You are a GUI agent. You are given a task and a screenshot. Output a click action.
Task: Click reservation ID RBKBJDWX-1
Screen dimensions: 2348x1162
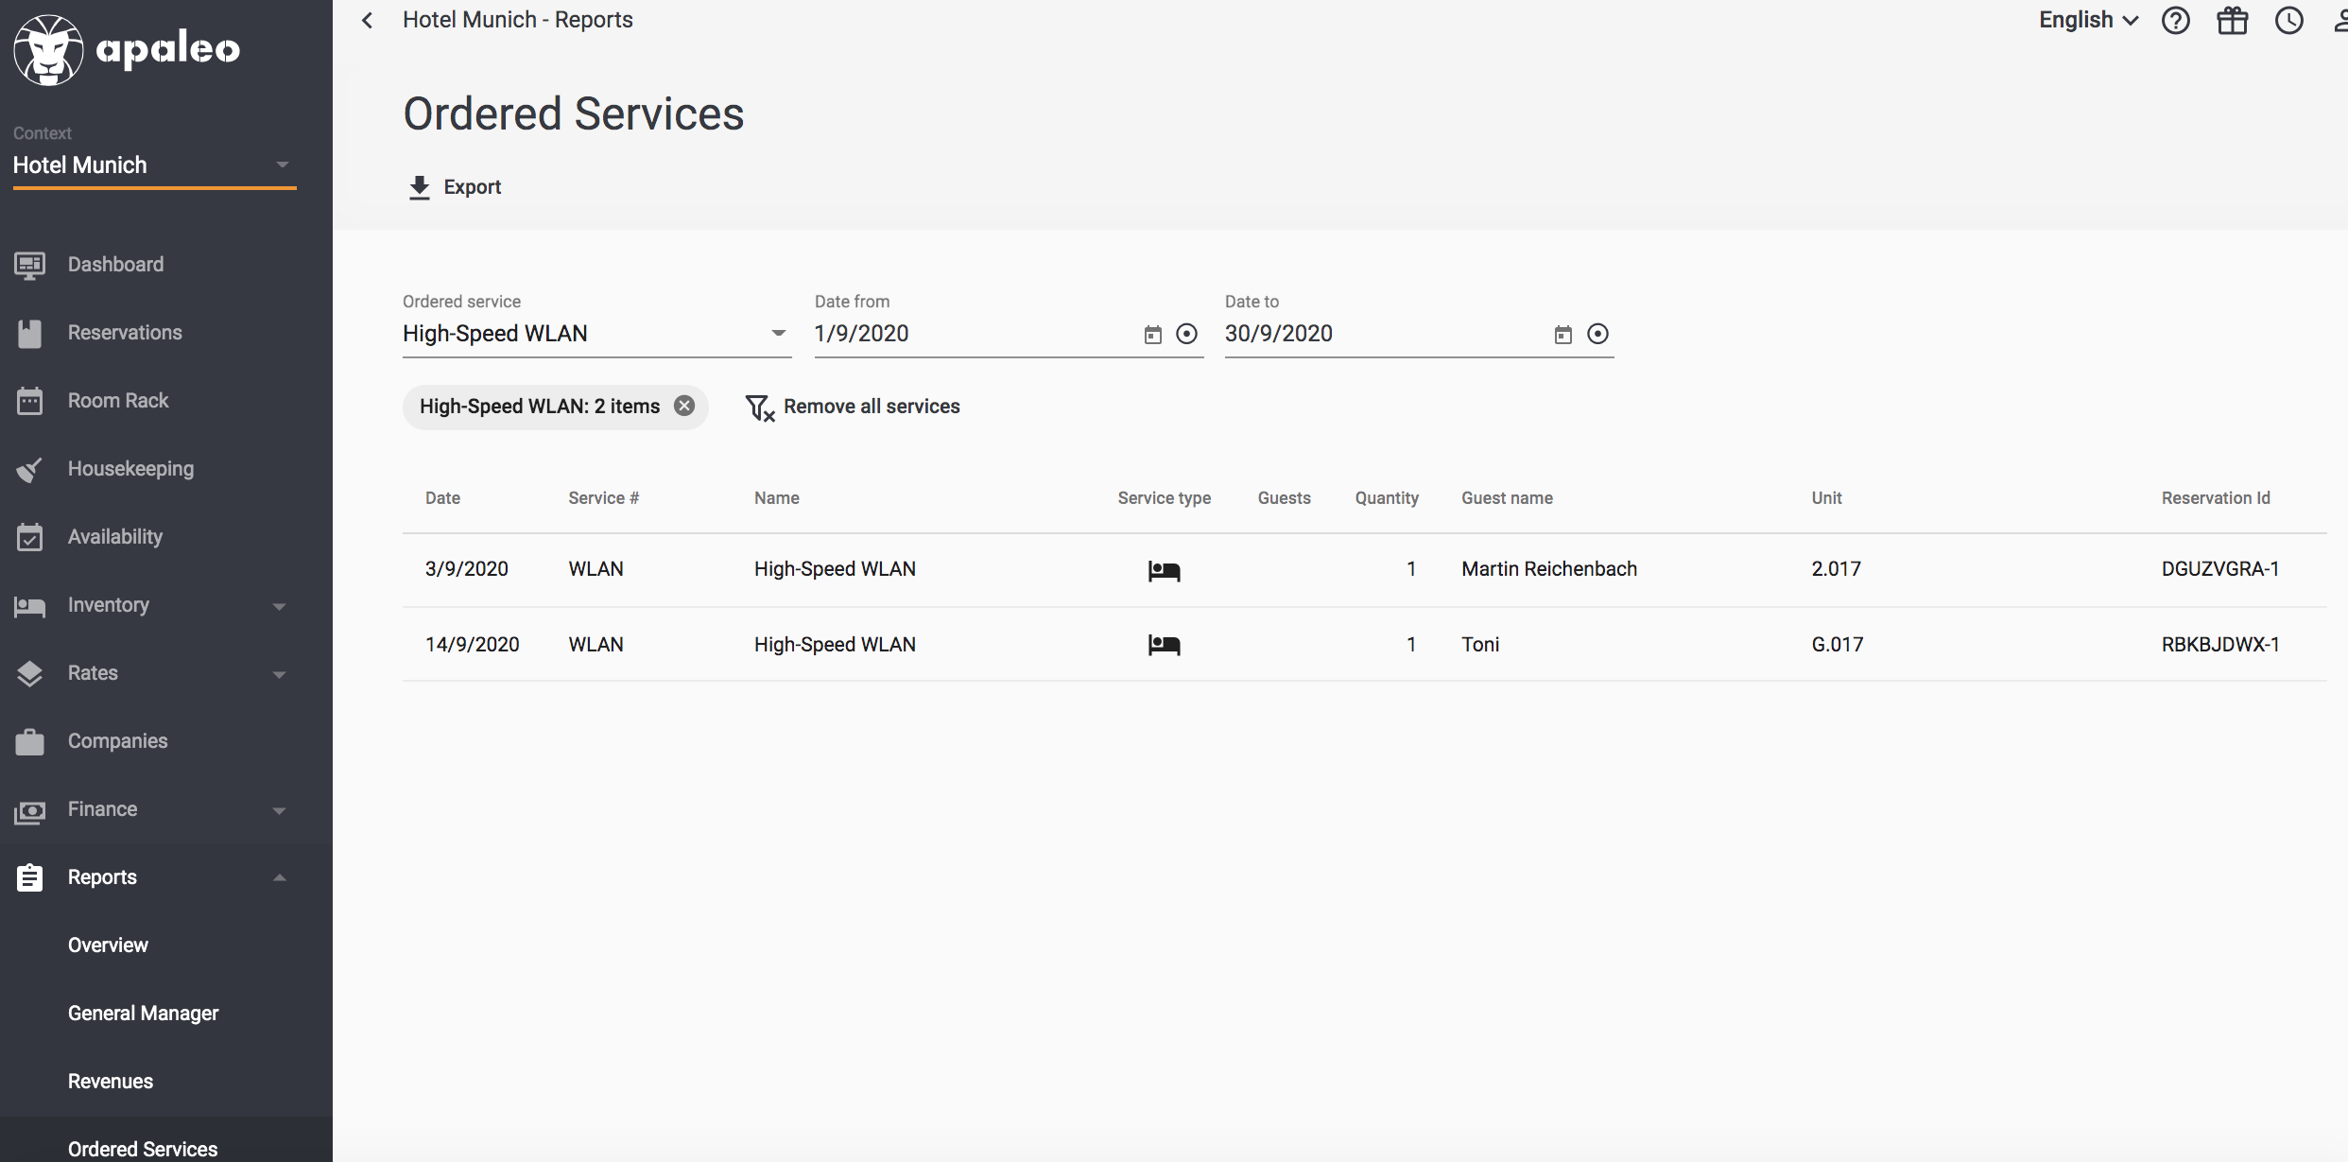click(2220, 645)
